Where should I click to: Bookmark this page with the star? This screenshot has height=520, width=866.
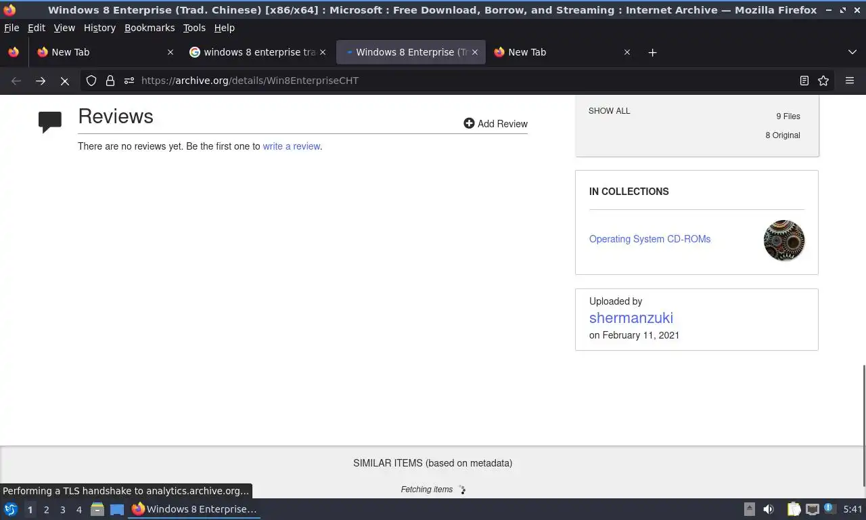click(x=823, y=81)
